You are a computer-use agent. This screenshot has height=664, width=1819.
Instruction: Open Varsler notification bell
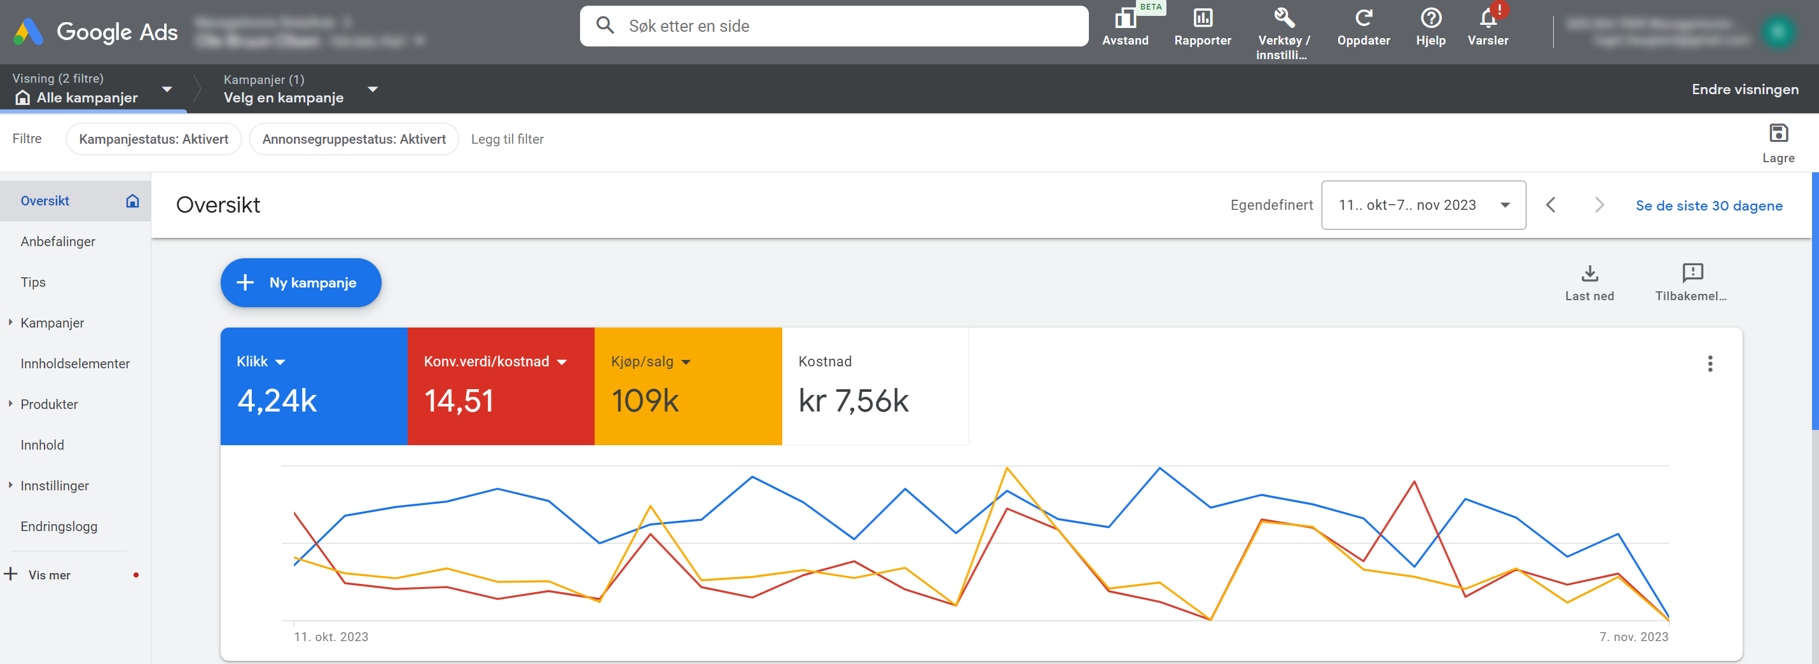click(x=1487, y=18)
